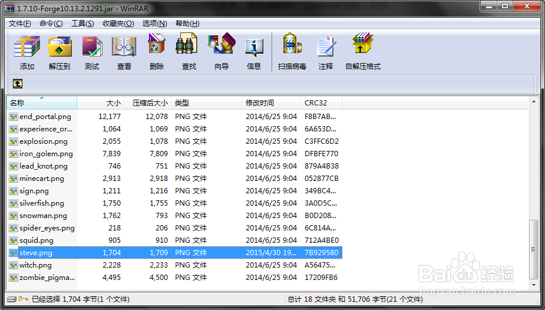Screen dimensions: 545x310
Task: Go up one folder level arrow
Action: pos(18,84)
